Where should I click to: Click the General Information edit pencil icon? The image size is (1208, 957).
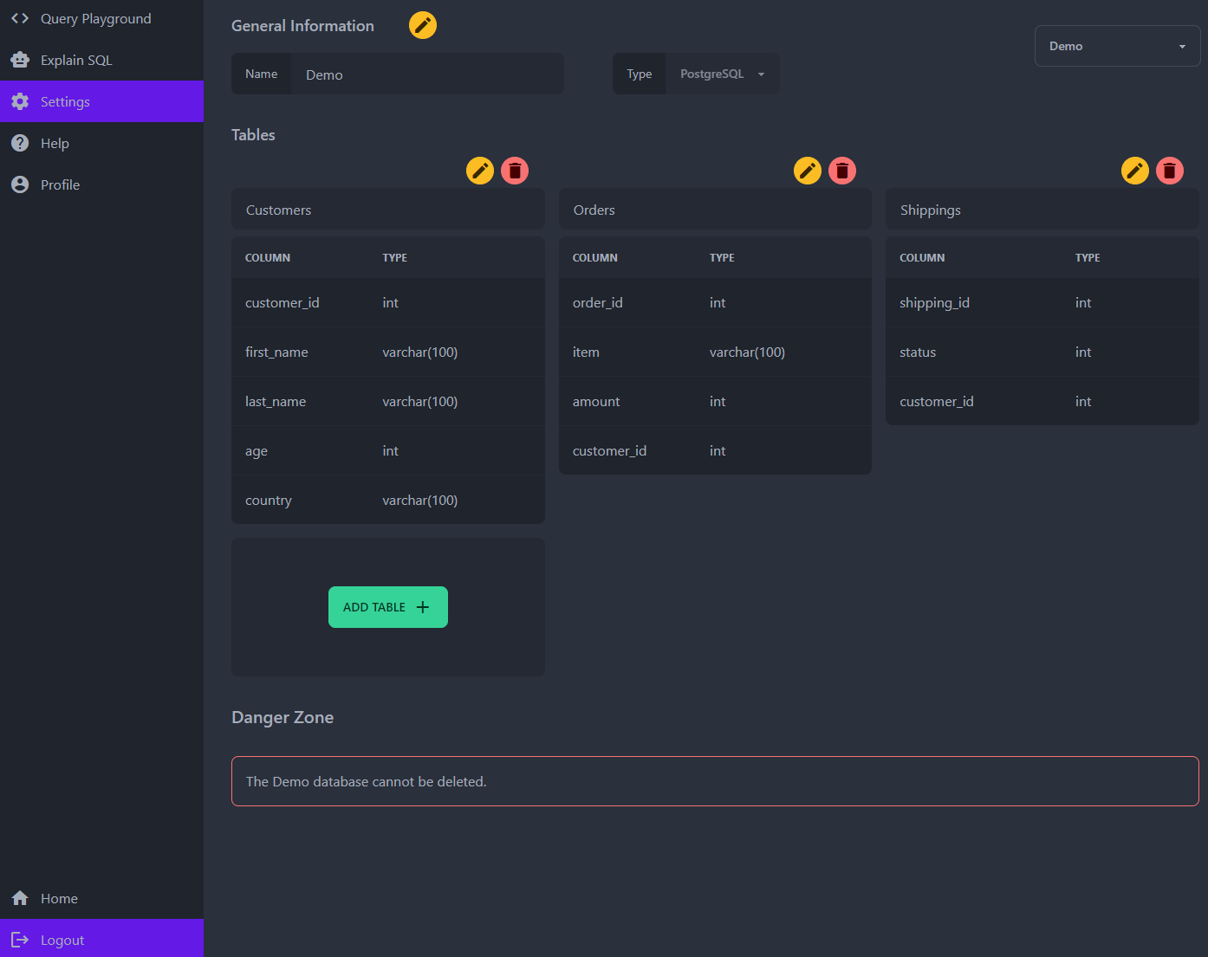coord(423,25)
